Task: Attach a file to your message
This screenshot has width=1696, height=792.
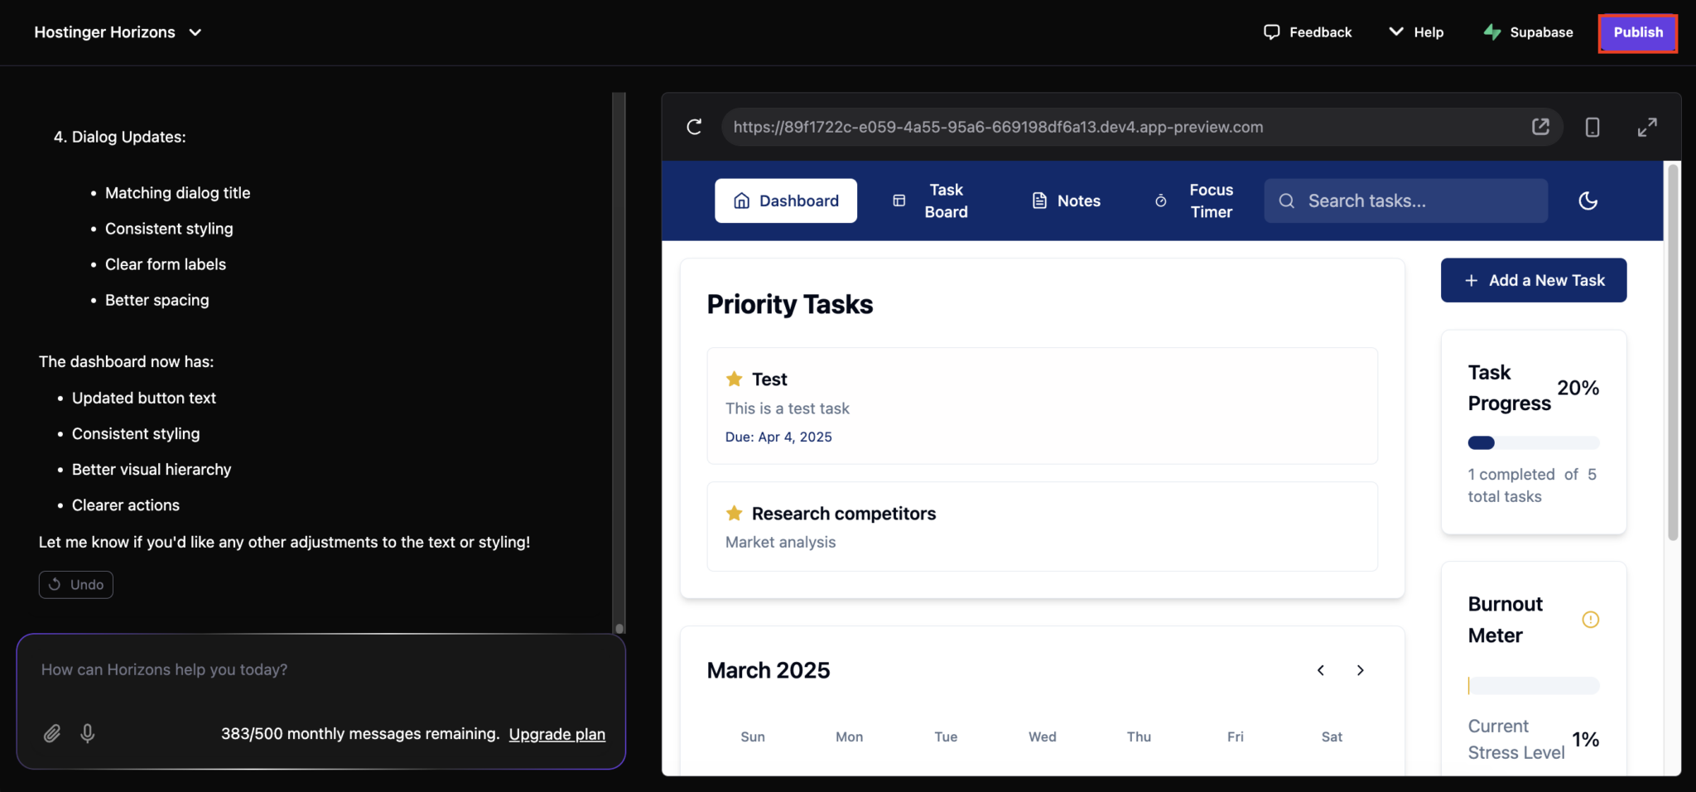Action: 52,733
